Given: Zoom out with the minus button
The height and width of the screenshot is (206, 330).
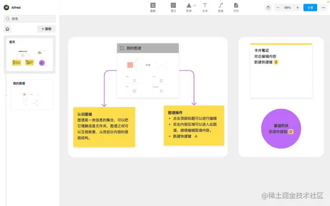Looking at the screenshot, I should click(278, 8).
